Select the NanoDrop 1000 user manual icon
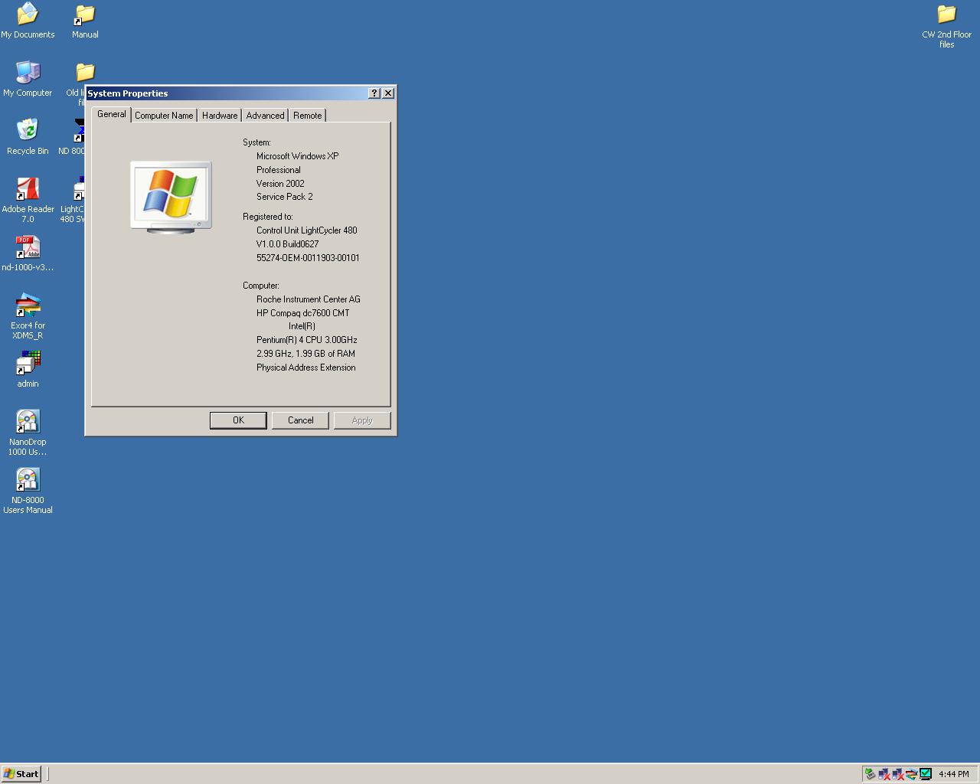 [x=28, y=423]
